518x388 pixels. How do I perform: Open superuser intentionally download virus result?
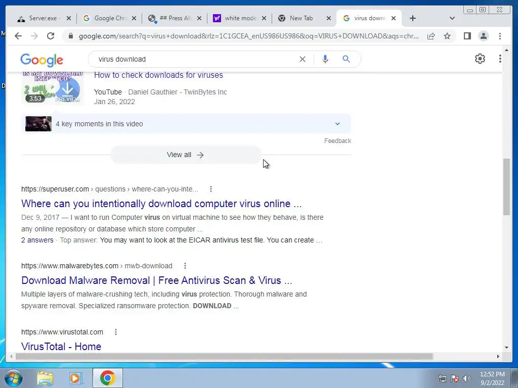point(161,204)
